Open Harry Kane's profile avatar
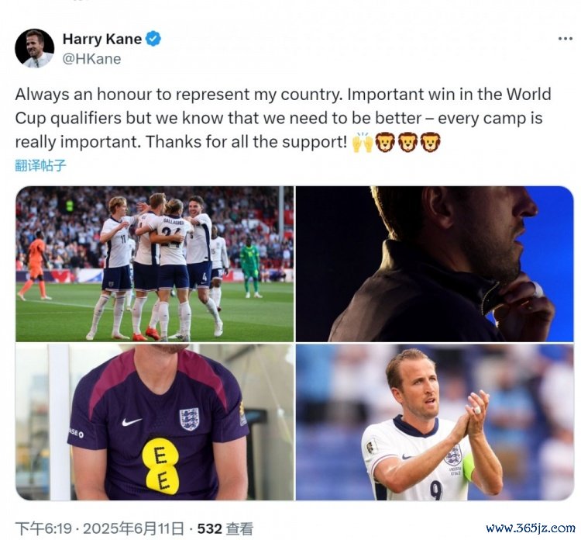Image resolution: width=581 pixels, height=540 pixels. point(34,48)
